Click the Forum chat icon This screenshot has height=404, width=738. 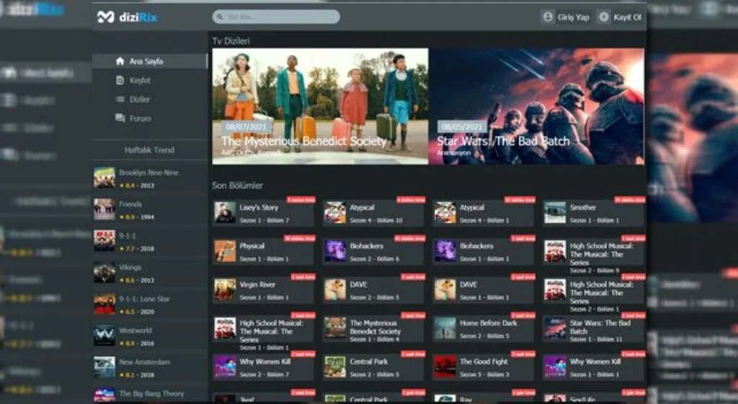tap(120, 118)
